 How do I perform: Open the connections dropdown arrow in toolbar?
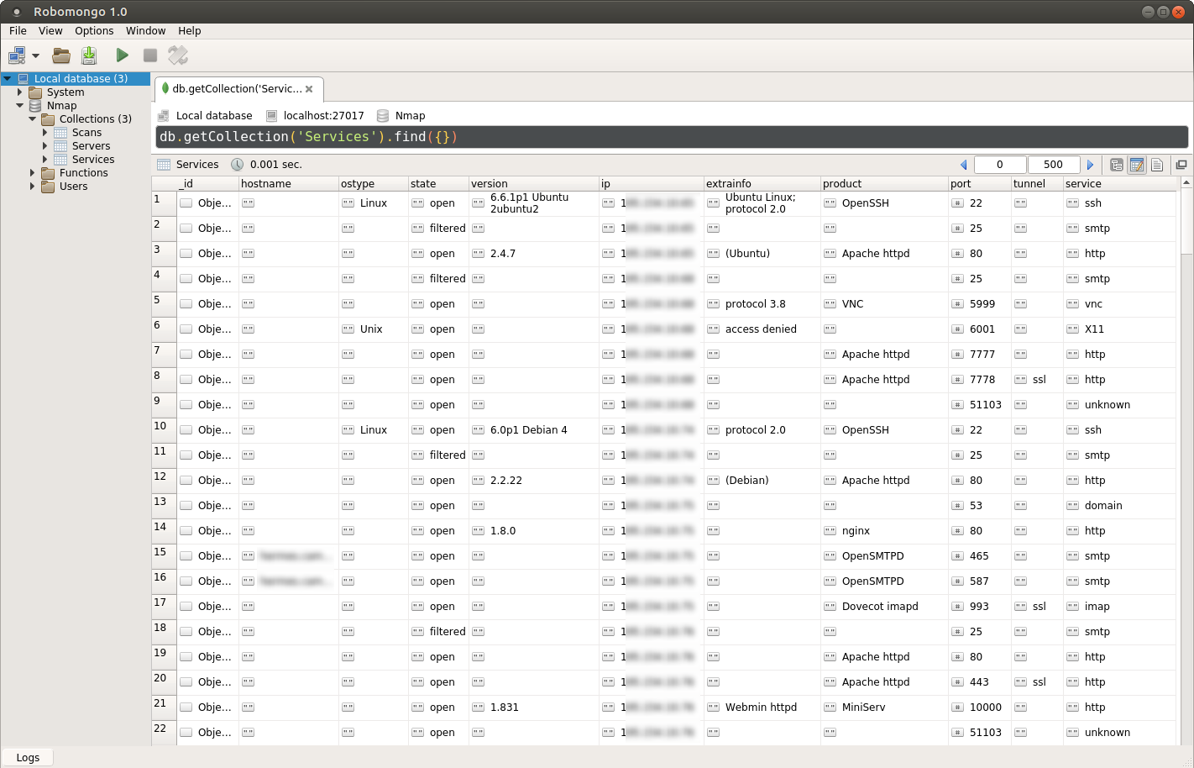(x=36, y=56)
